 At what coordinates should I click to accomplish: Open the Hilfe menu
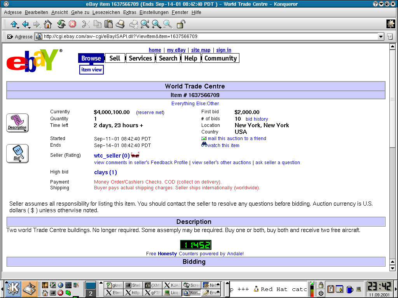[196, 12]
